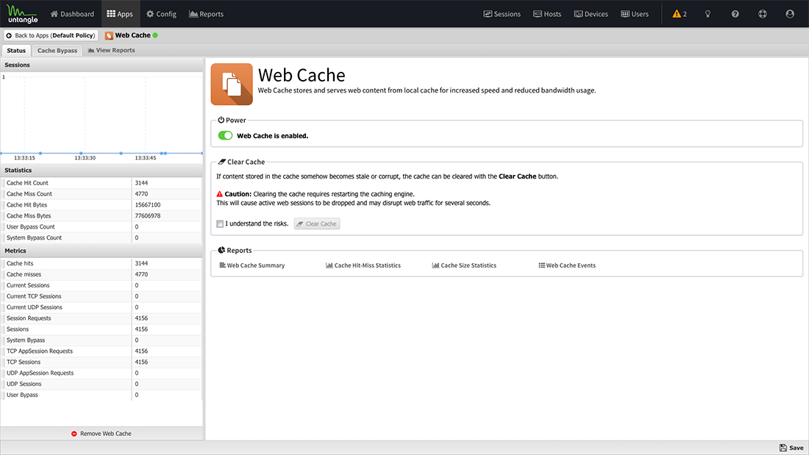Open the user account icon
This screenshot has width=809, height=455.
(790, 14)
